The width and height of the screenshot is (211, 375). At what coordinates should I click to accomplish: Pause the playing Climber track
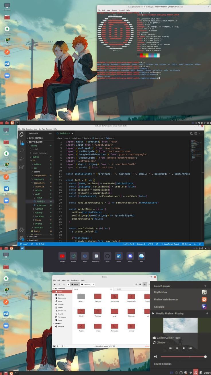177,348
